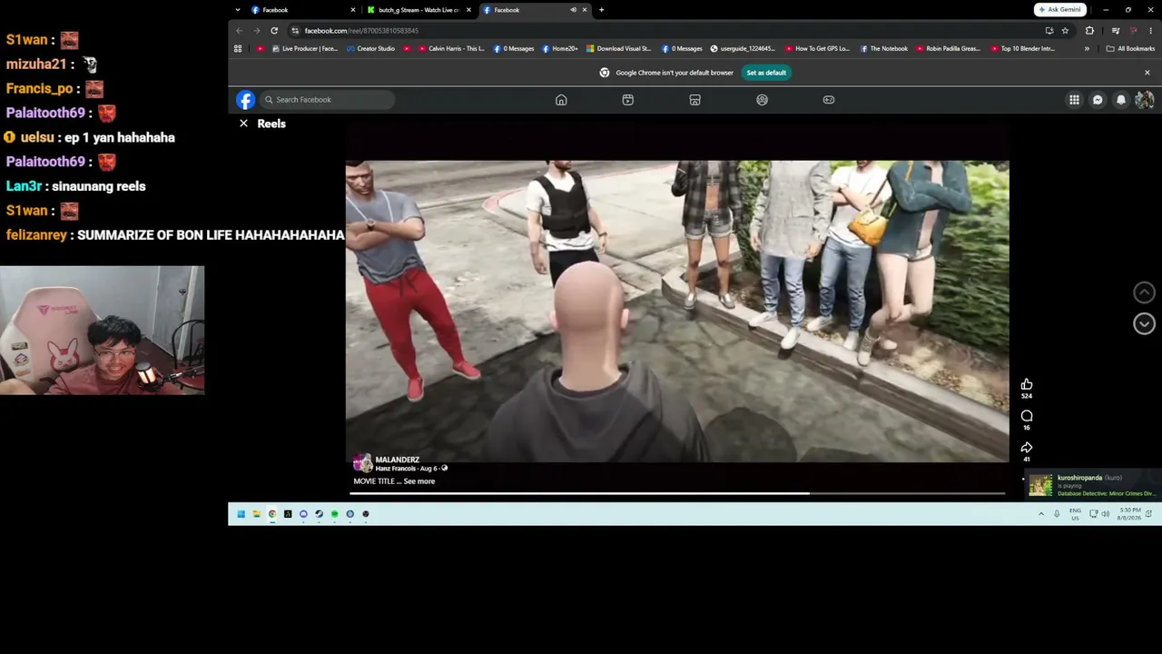Screen dimensions: 1162x654
Task: Open The Notebook bookmark
Action: (883, 49)
